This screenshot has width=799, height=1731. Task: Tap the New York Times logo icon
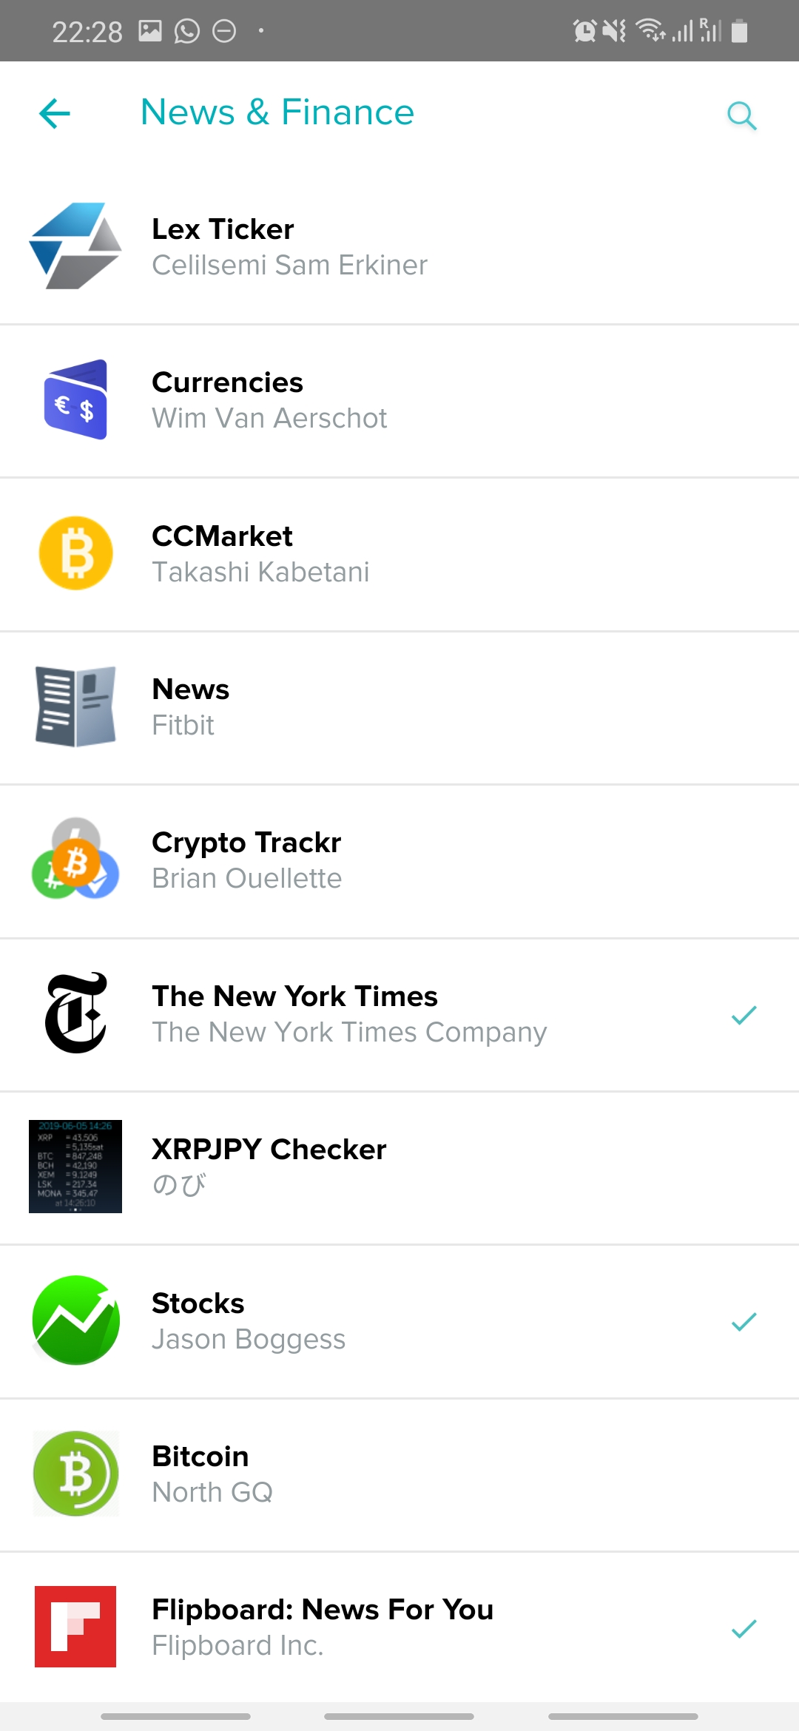(75, 1013)
